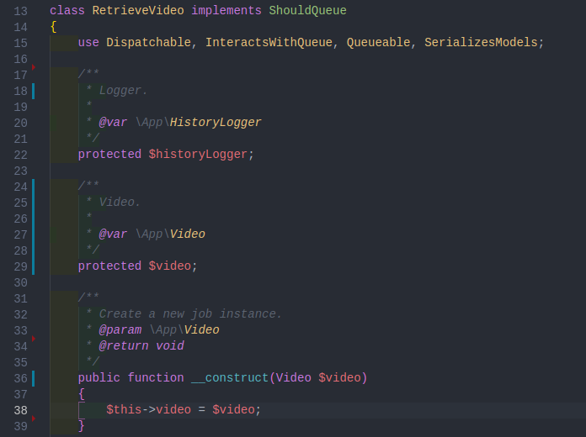Click the Dispatchable trait name
This screenshot has height=437, width=586.
pos(149,43)
